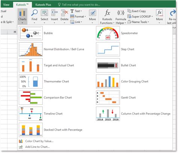
Task: Choose the Step Chart thumbnail
Action: tap(108, 49)
